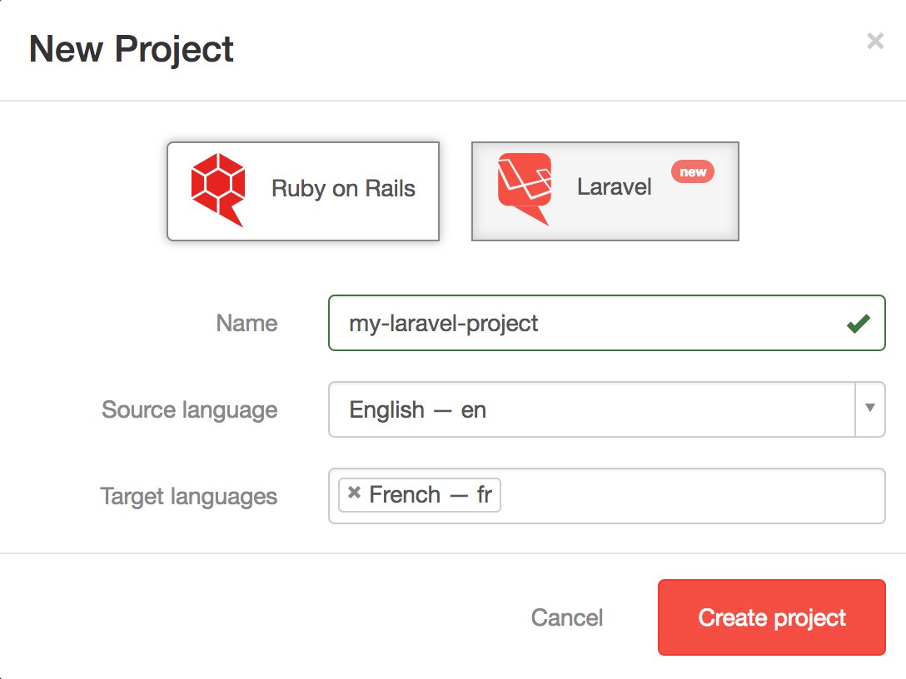Image resolution: width=906 pixels, height=679 pixels.
Task: Click the green validation checkmark
Action: point(859,324)
